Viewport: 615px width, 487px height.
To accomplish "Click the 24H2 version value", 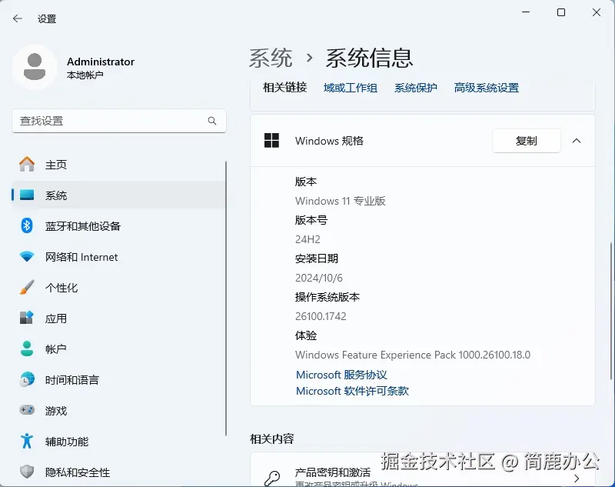I will tap(307, 239).
